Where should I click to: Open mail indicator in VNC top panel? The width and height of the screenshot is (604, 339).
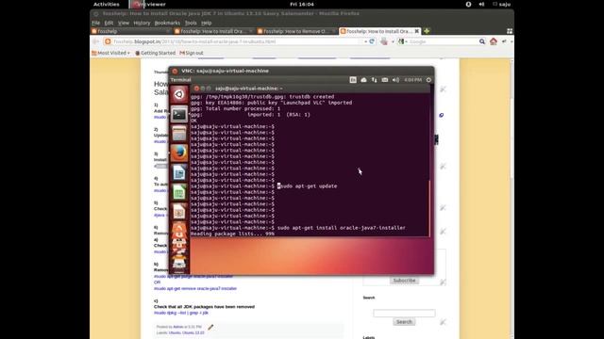tap(385, 80)
